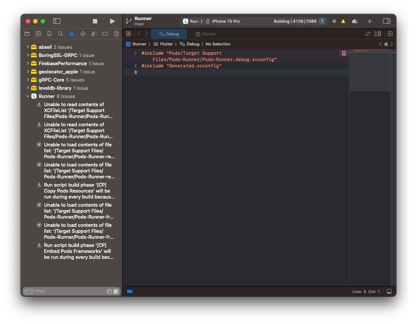Select Flutter in the jump bar
Image resolution: width=417 pixels, height=324 pixels.
[163, 44]
